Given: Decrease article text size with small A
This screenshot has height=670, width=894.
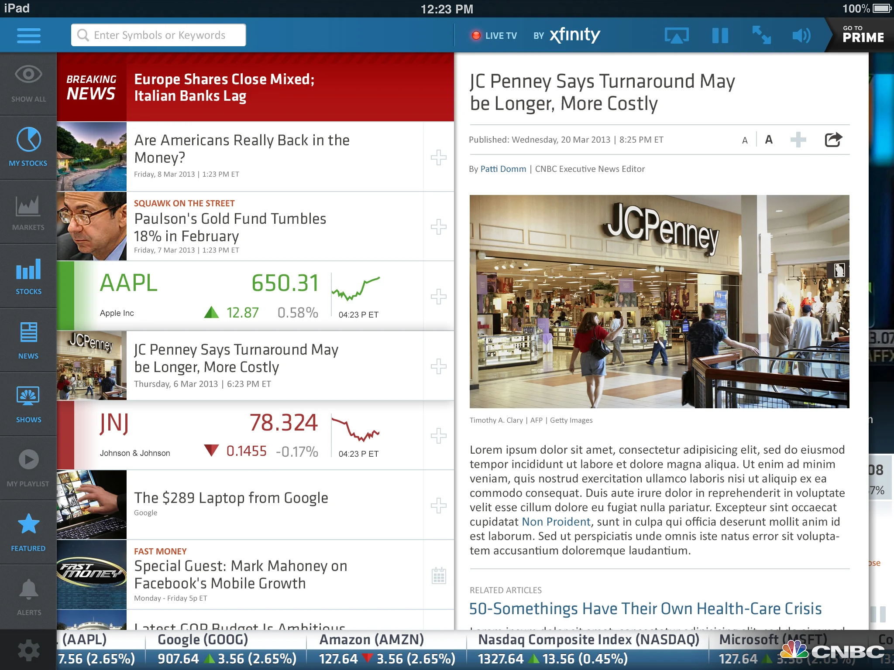Looking at the screenshot, I should 745,140.
